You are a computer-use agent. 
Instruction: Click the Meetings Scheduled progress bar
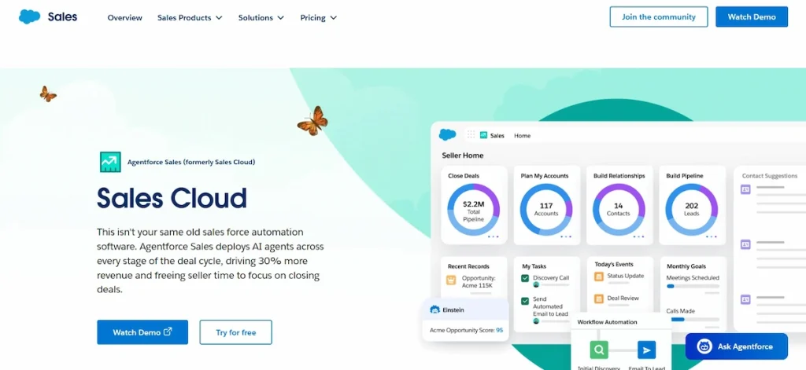(x=693, y=287)
